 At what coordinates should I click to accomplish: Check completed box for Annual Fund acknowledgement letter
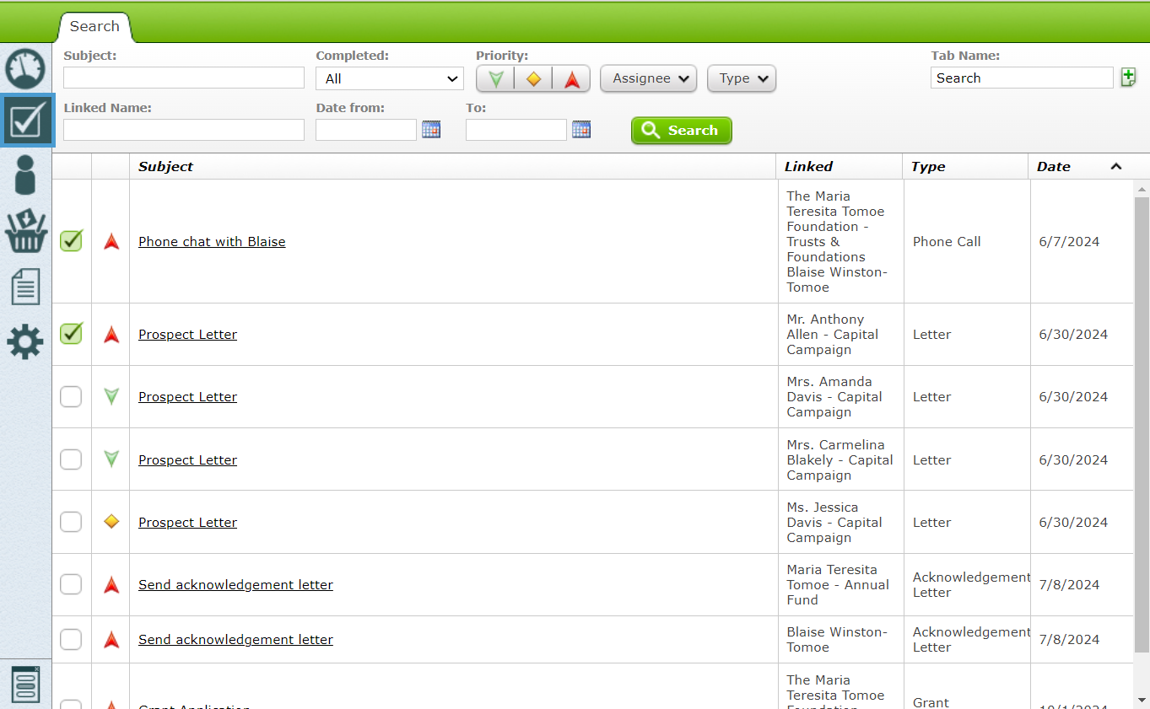coord(71,584)
